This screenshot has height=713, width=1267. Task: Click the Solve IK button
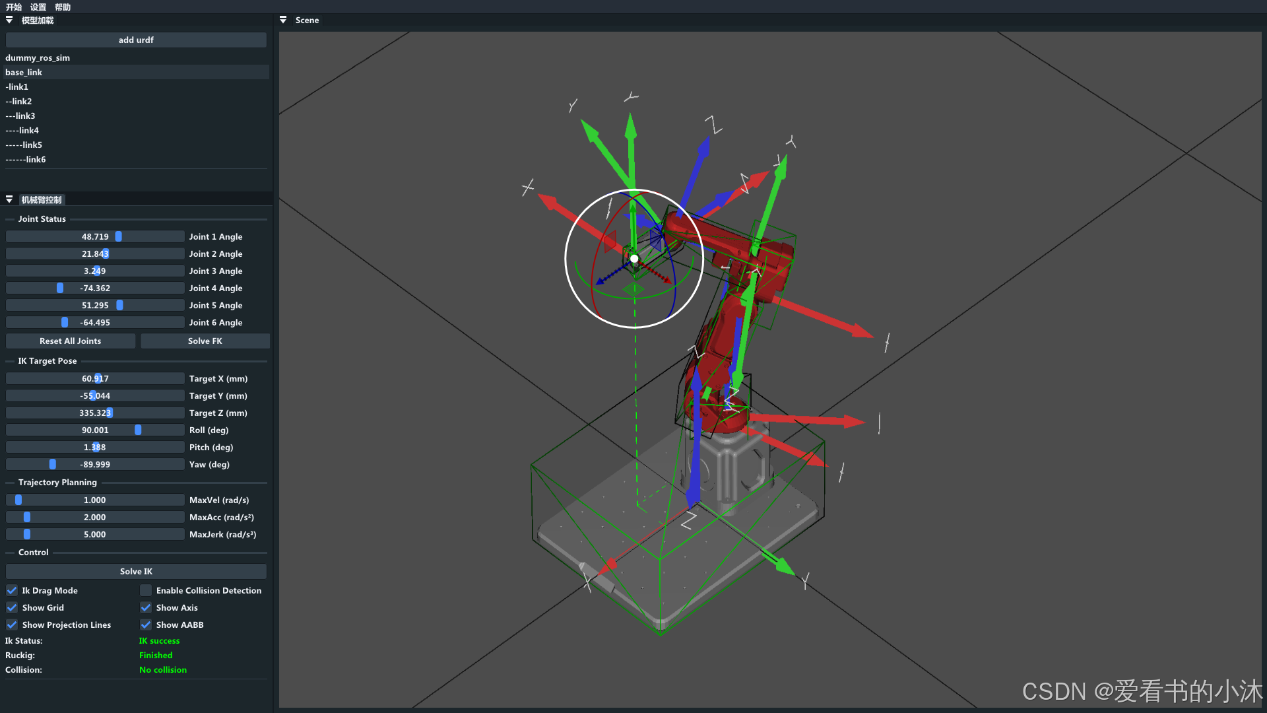(136, 572)
